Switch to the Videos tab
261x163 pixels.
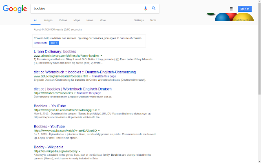pyautogui.click(x=63, y=20)
